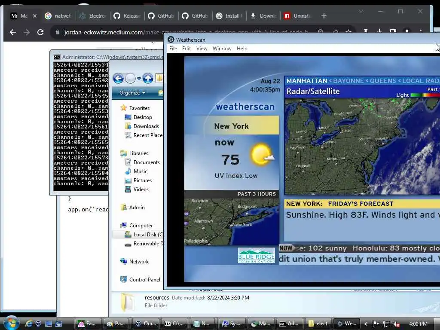Switch to the Download browser tab

(264, 16)
